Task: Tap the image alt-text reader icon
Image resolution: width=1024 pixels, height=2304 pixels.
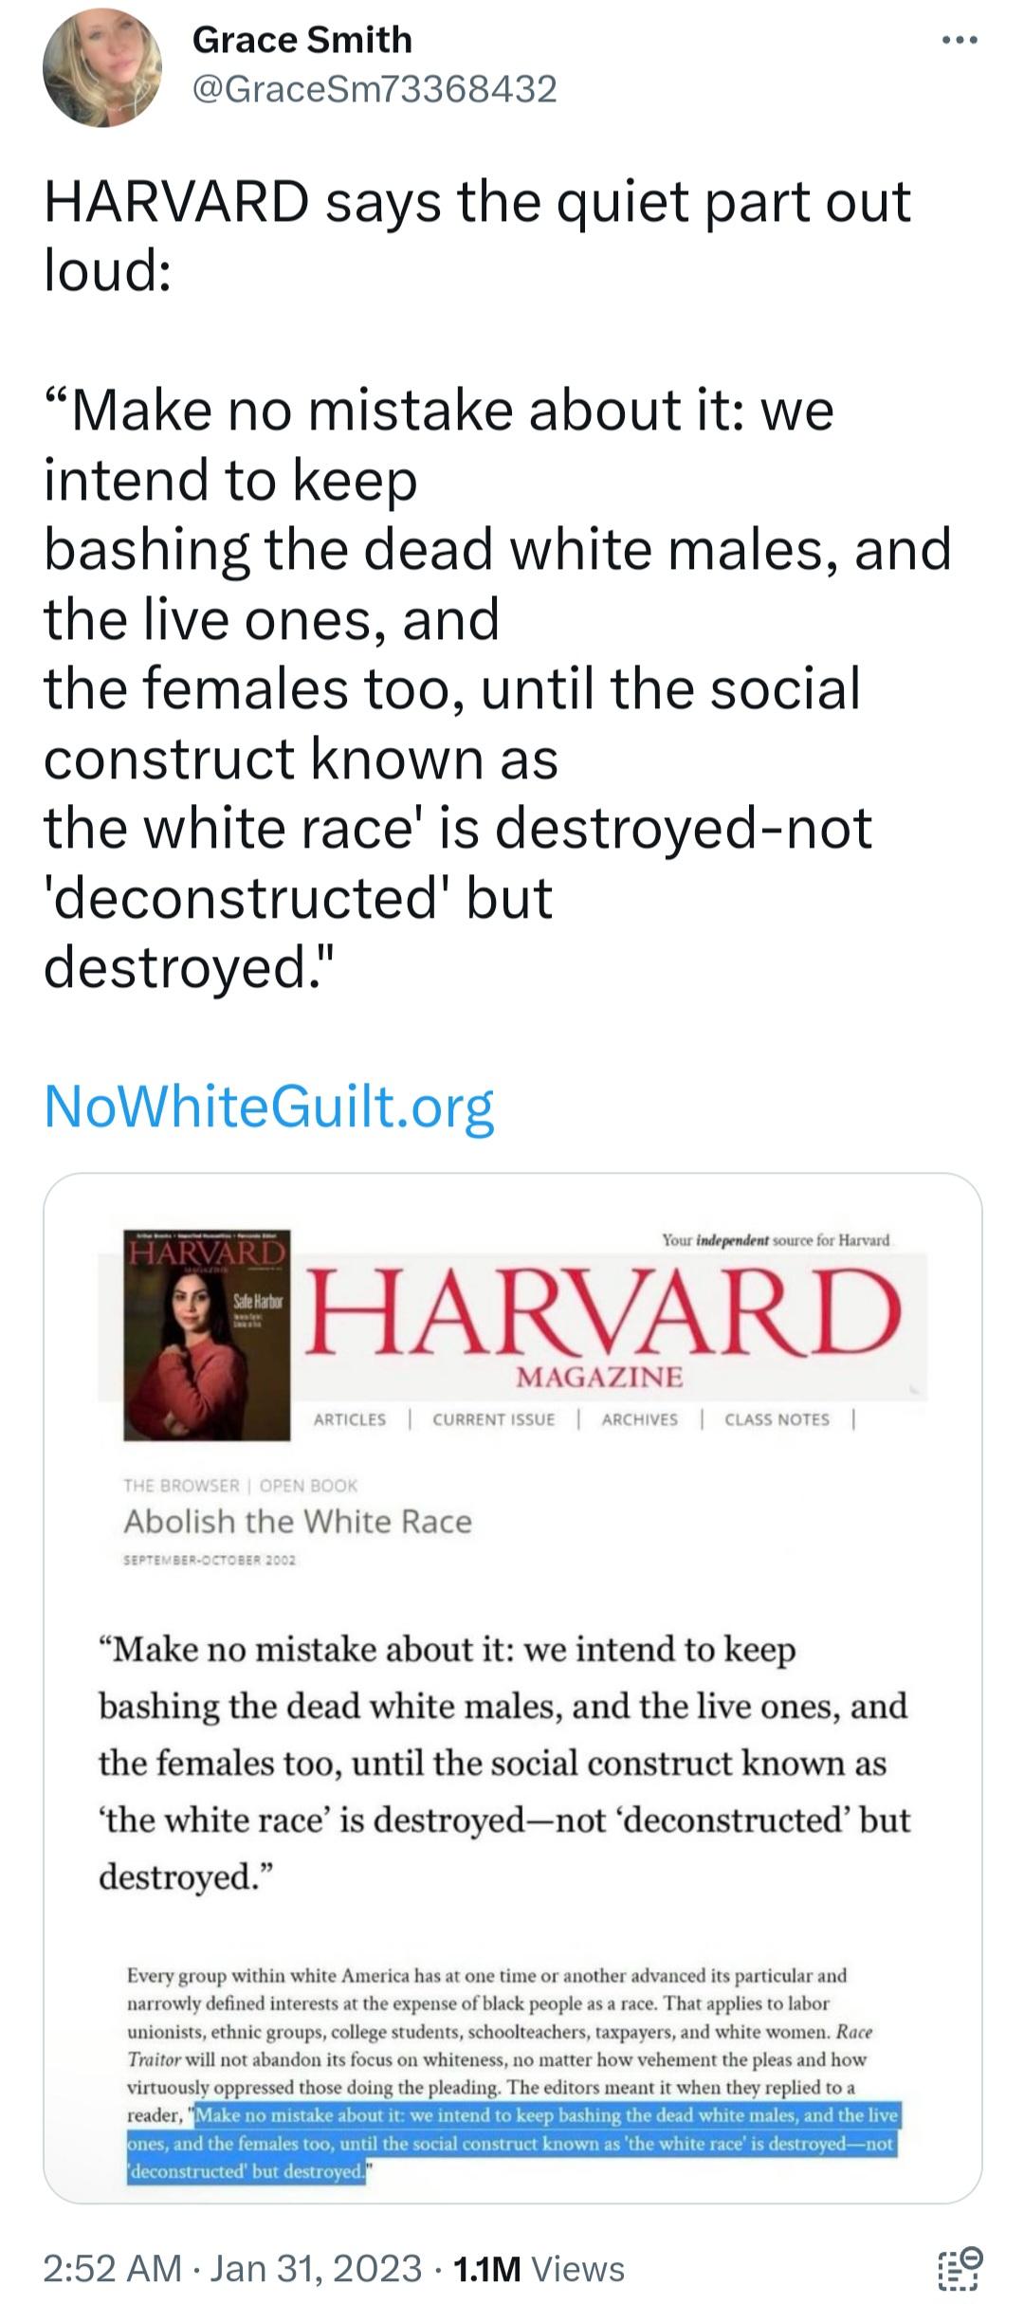Action: (x=960, y=2268)
